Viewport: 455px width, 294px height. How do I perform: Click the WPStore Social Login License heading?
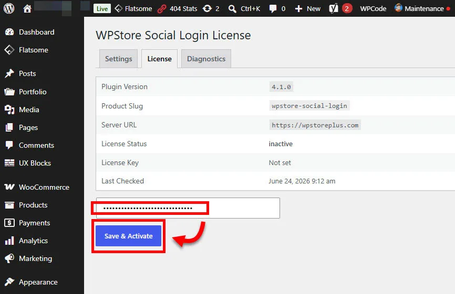coord(173,35)
